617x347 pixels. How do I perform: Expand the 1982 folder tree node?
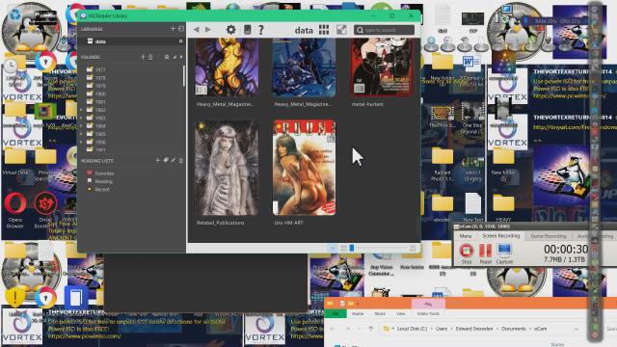pos(82,110)
